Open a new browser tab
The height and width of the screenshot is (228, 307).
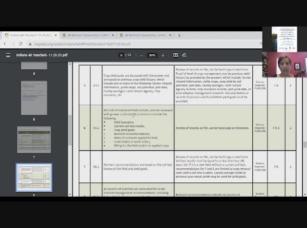(179, 35)
